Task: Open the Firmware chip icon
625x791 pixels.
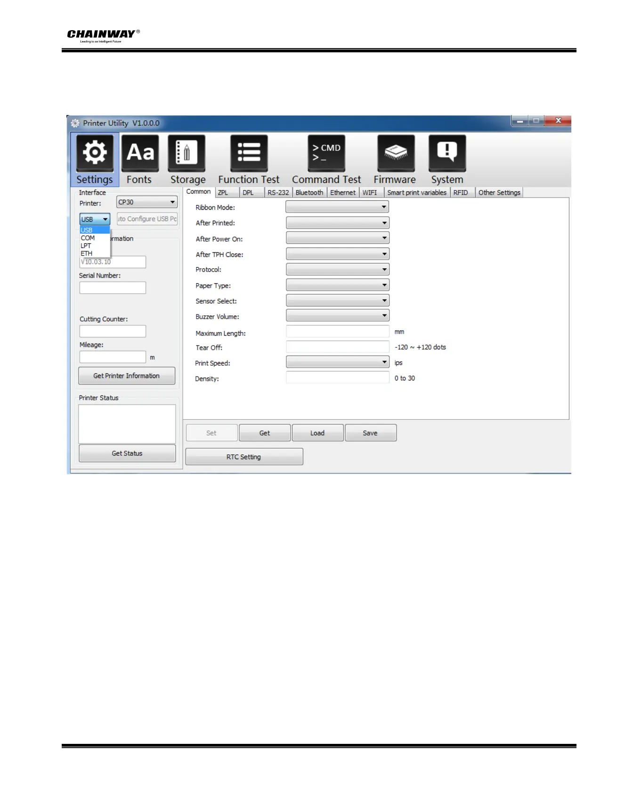Action: tap(396, 153)
